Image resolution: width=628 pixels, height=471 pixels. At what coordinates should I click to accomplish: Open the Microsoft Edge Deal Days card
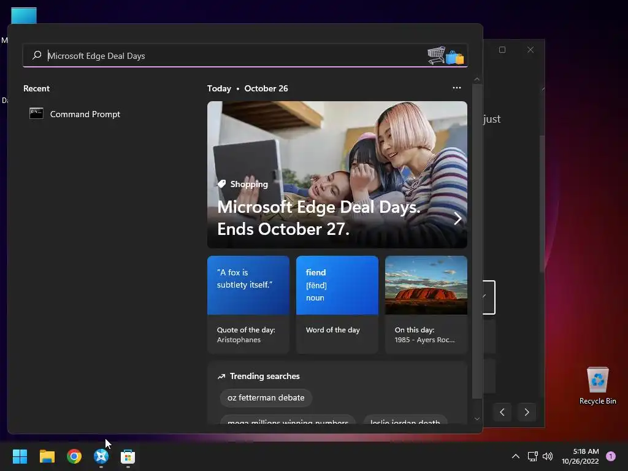(x=337, y=175)
